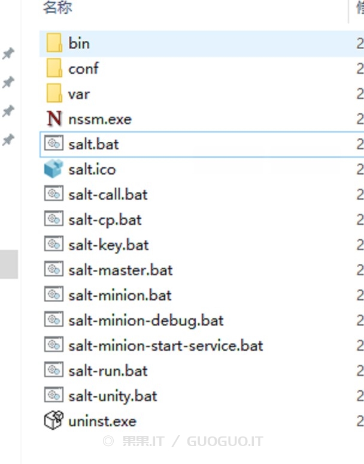Click the salt.ico blue cube icon
Screen dimensions: 364x464
pos(53,169)
